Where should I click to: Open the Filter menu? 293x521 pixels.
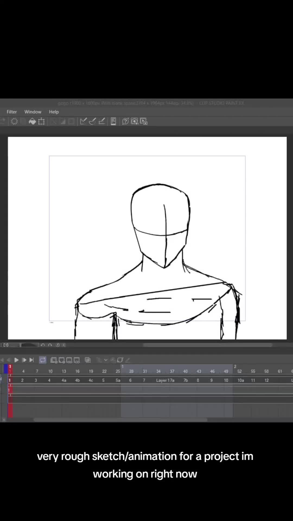(x=12, y=112)
